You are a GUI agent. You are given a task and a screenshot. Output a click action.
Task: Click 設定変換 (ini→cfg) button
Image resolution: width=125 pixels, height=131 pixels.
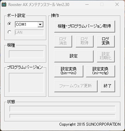point(101,71)
